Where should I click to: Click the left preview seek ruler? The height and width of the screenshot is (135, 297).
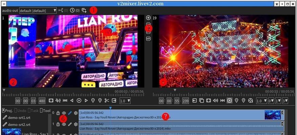pyautogui.click(x=73, y=95)
